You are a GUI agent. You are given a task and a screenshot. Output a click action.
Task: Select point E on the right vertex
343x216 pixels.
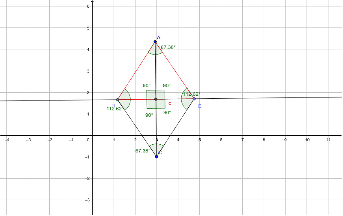tap(194, 99)
